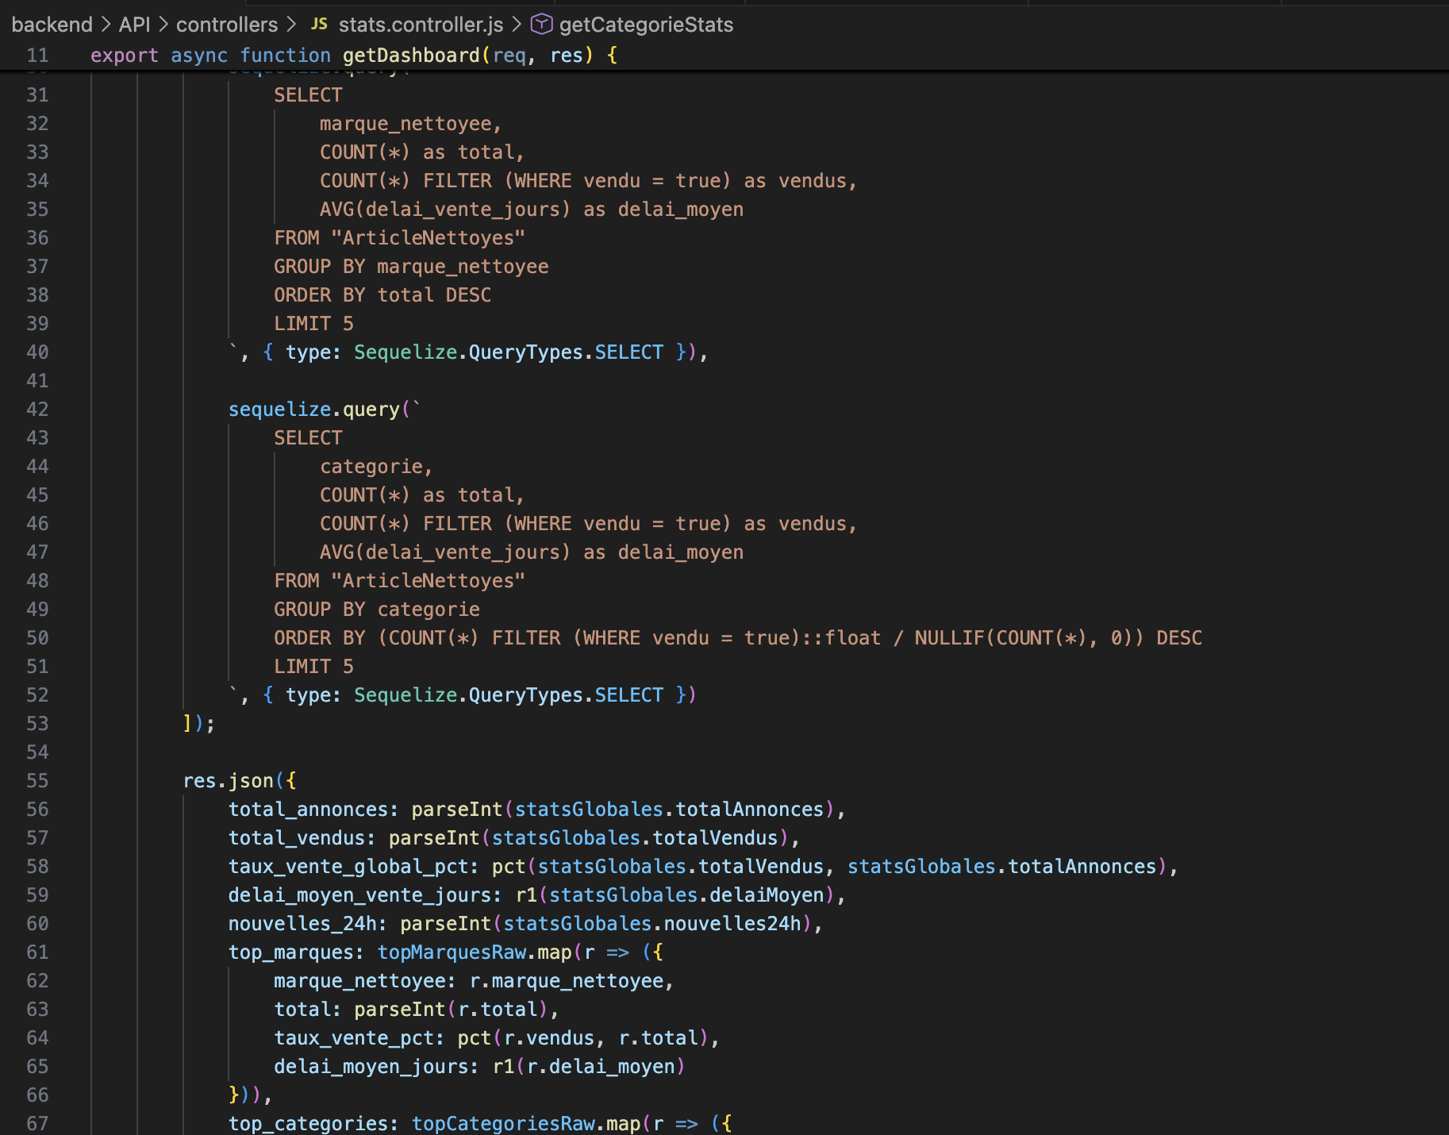The height and width of the screenshot is (1135, 1449).
Task: Click topCategoriesRaw on line 67
Action: coord(504,1123)
